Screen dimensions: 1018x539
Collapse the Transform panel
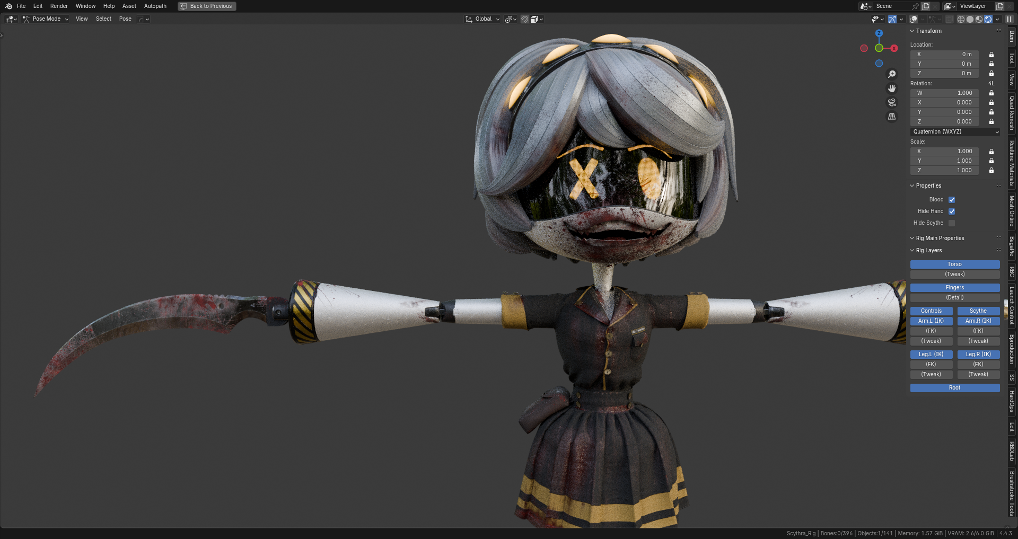tap(912, 31)
